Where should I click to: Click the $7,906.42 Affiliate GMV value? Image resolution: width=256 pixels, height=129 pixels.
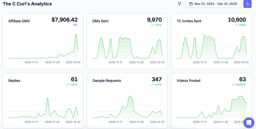point(64,20)
